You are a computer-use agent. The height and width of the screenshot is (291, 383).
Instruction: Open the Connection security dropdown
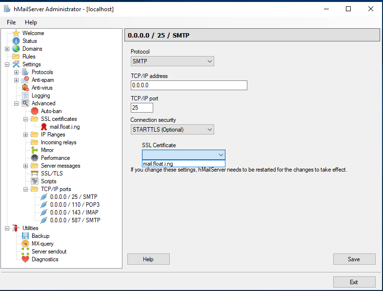click(x=172, y=129)
